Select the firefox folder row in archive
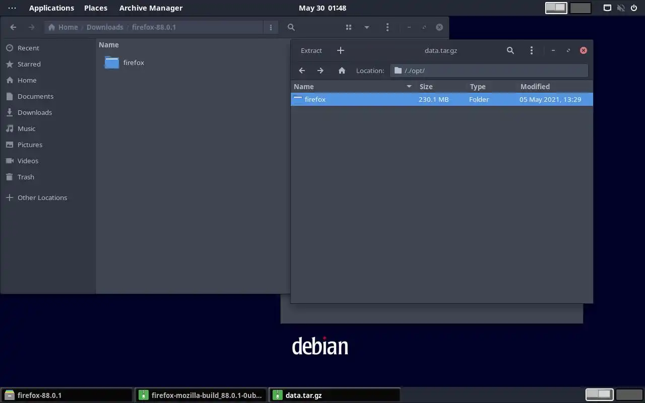 click(441, 99)
